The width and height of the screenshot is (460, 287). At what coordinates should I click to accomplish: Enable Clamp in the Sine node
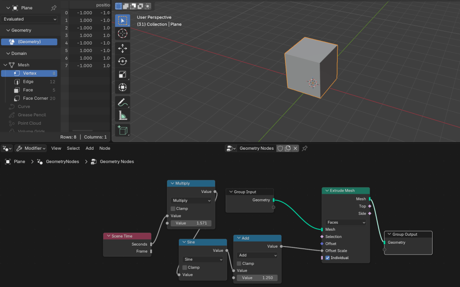coord(185,267)
